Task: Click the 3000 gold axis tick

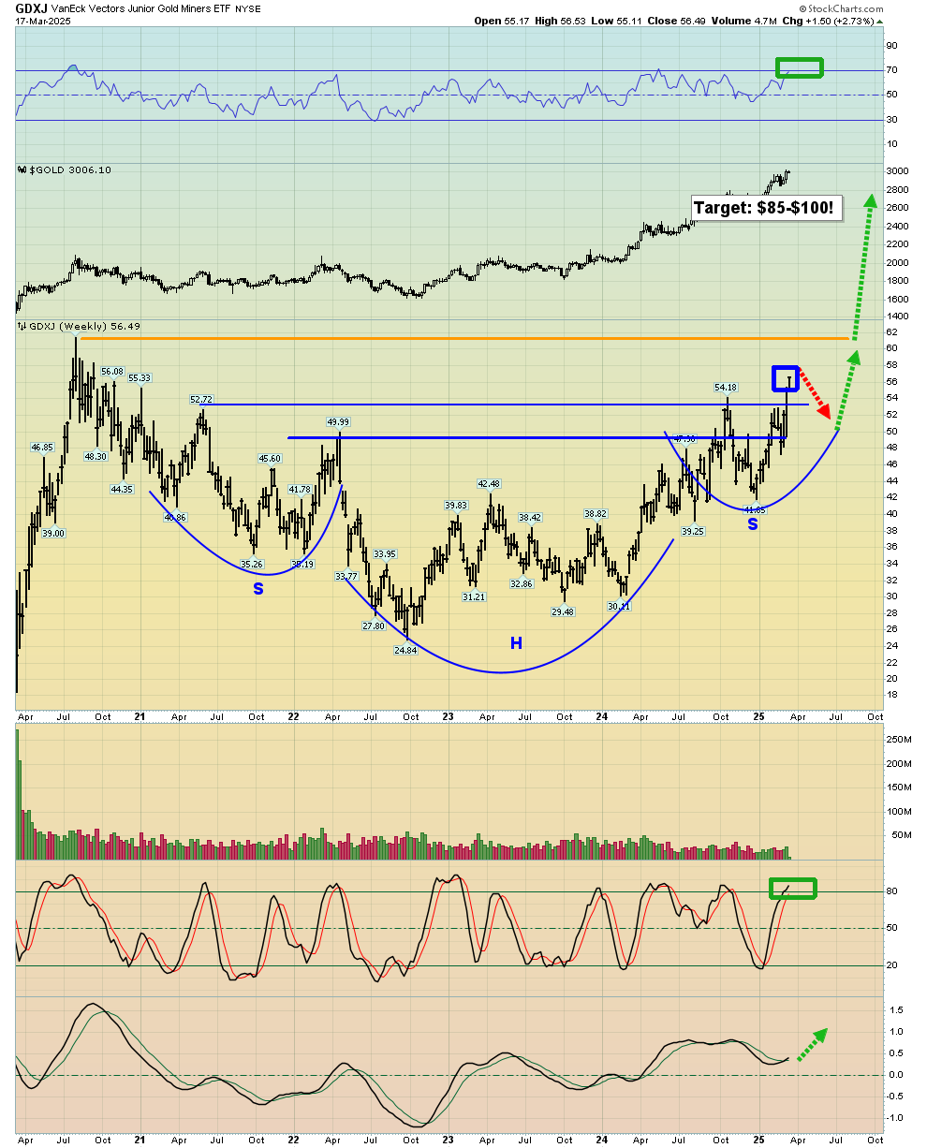Action: 898,171
